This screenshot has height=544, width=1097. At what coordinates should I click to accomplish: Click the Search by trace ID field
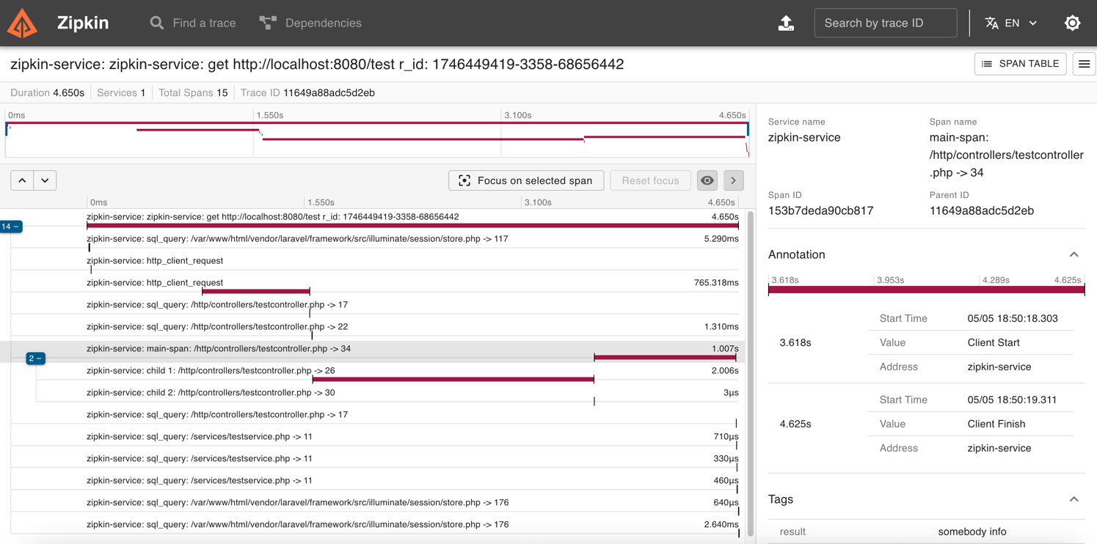885,23
